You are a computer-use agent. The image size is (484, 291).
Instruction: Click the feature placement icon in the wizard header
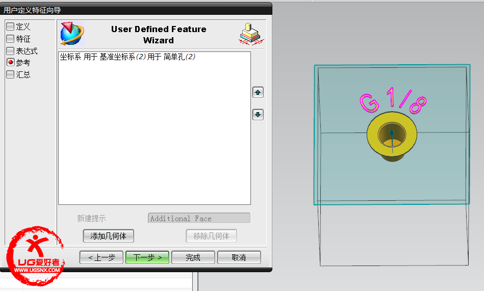(251, 34)
